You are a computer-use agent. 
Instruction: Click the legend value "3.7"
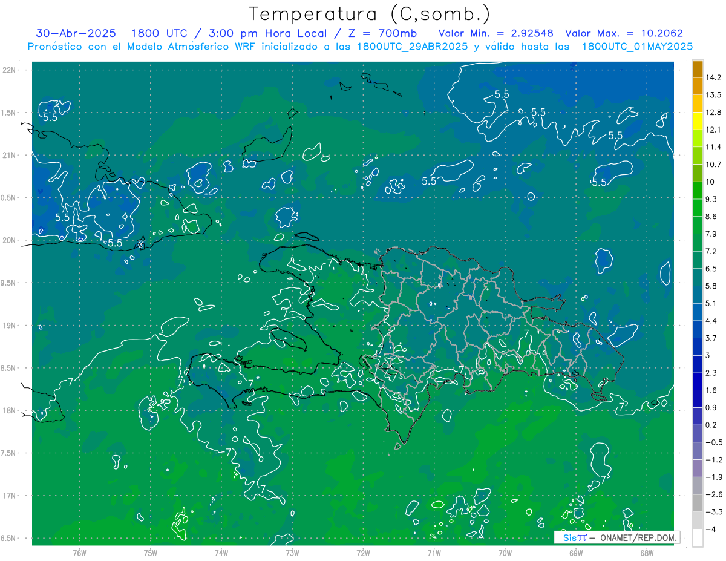point(711,338)
